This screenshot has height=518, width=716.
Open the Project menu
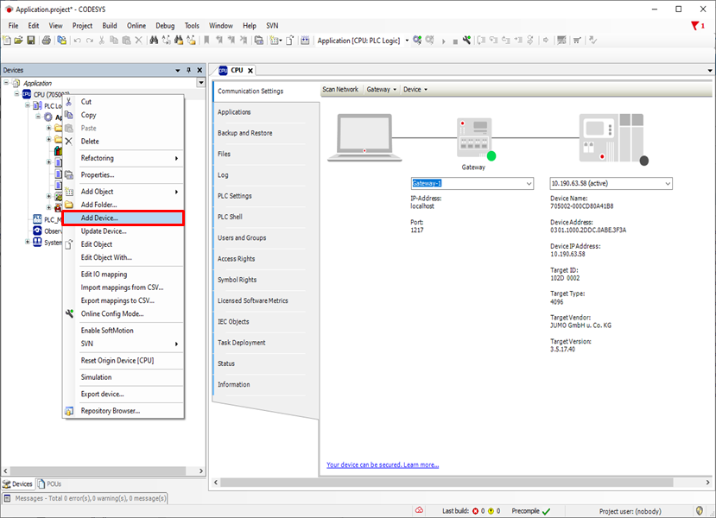pos(82,26)
